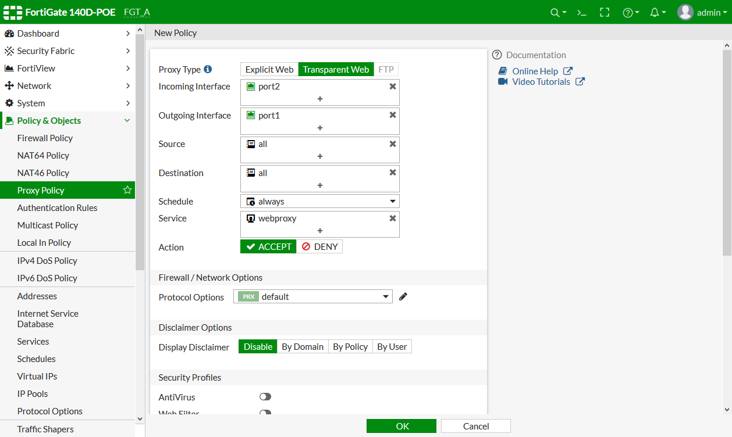
Task: Open Firewall Policy in sidebar
Action: pyautogui.click(x=45, y=138)
